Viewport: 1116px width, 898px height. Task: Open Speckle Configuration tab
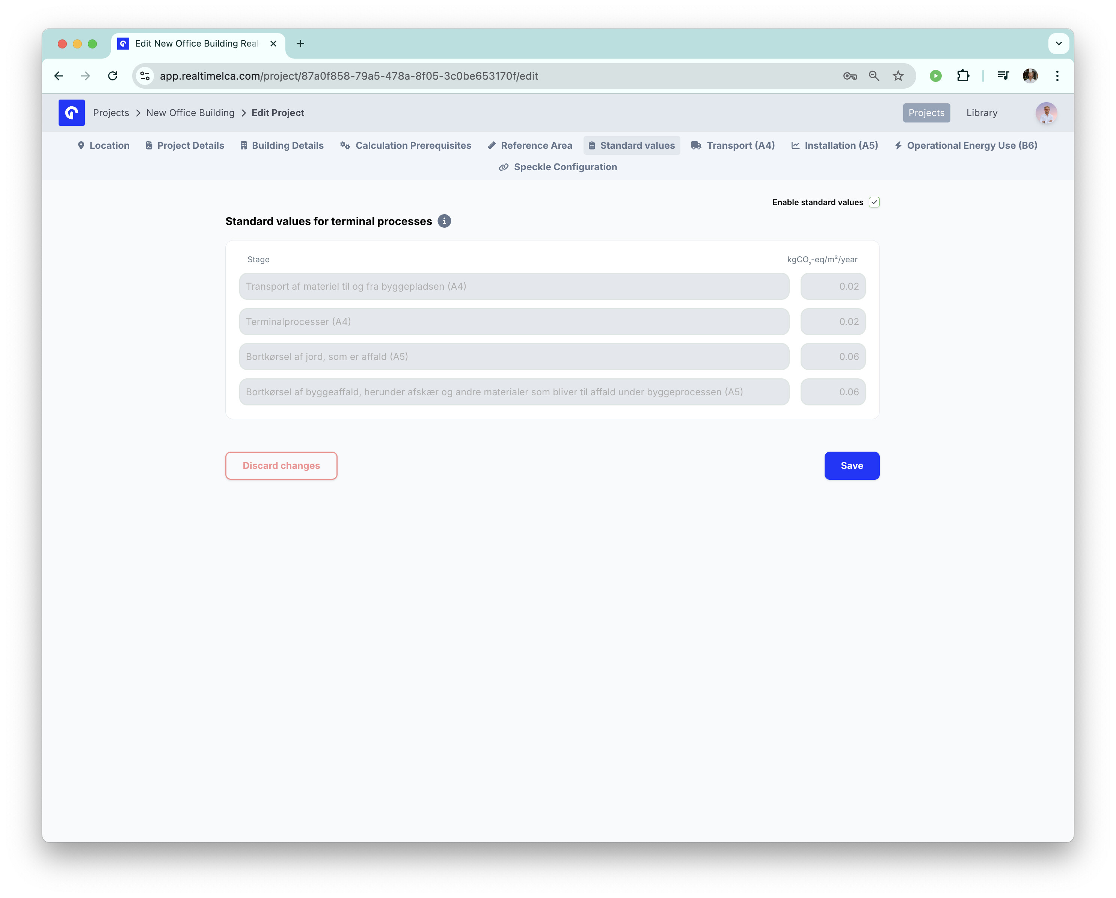pos(558,167)
